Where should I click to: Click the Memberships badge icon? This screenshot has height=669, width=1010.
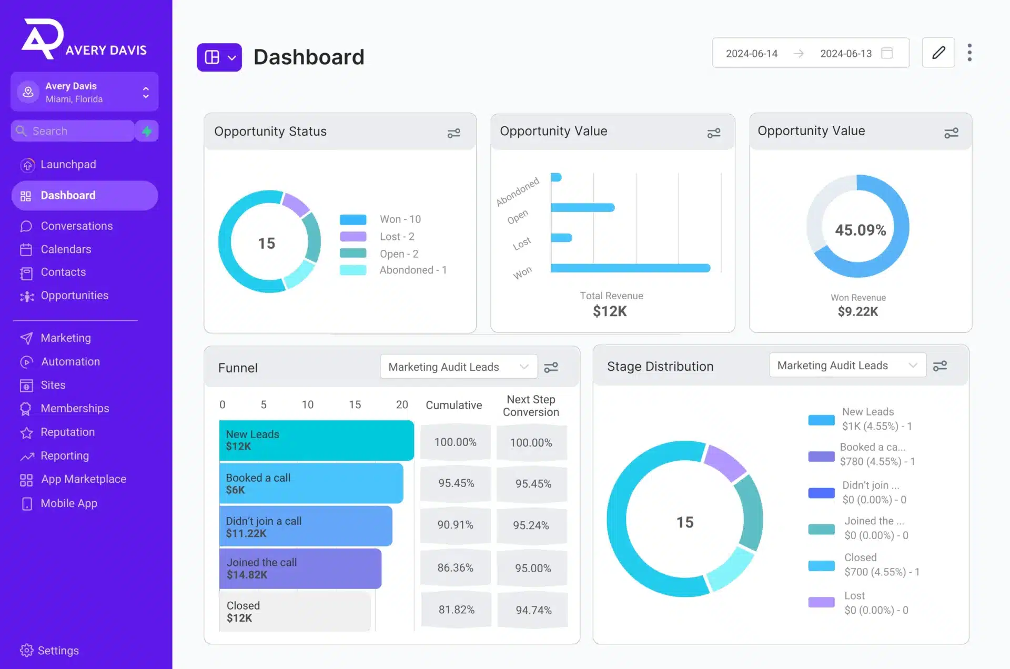click(x=26, y=409)
